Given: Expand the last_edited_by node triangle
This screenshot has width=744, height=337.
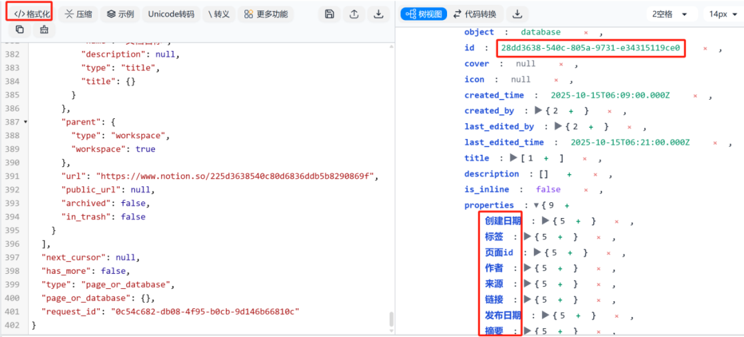Looking at the screenshot, I should 558,127.
